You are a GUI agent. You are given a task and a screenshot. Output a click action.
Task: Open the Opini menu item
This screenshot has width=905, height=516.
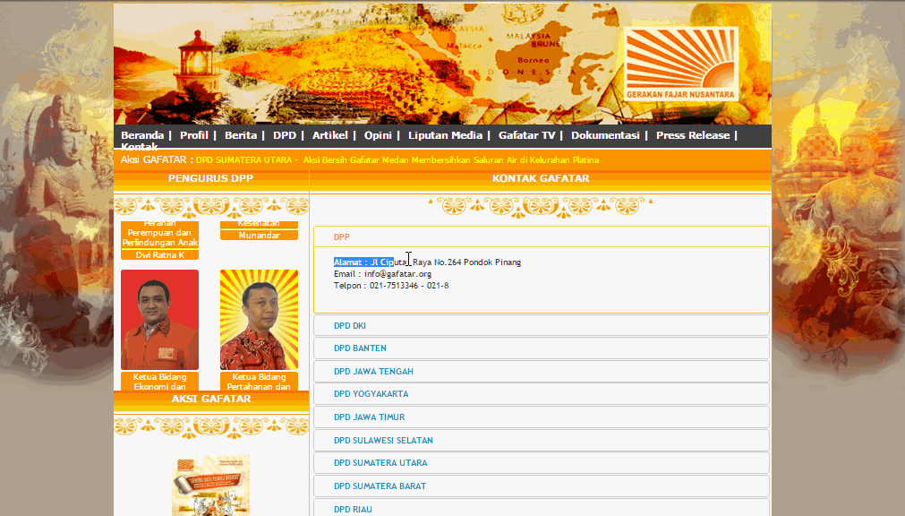(378, 135)
